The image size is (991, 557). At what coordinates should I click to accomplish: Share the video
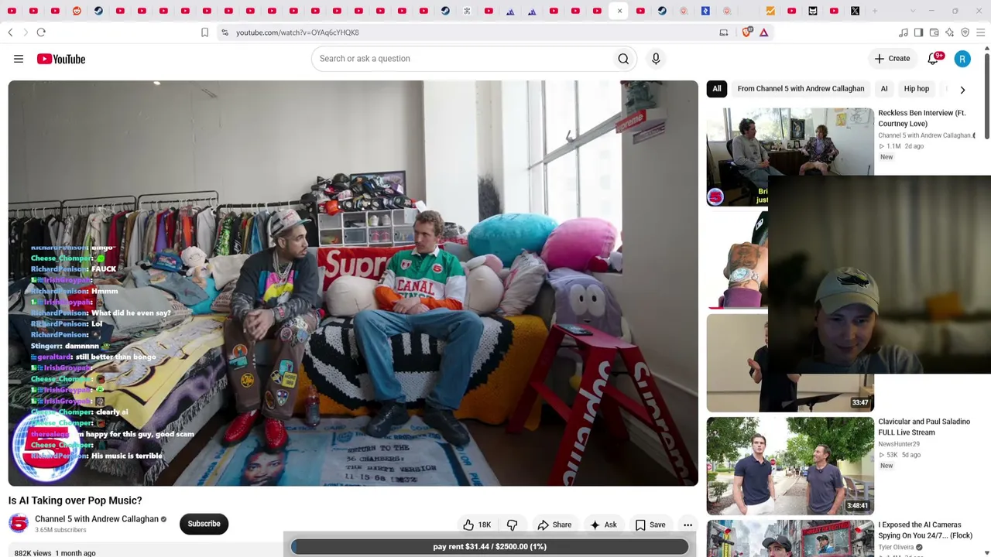[554, 525]
